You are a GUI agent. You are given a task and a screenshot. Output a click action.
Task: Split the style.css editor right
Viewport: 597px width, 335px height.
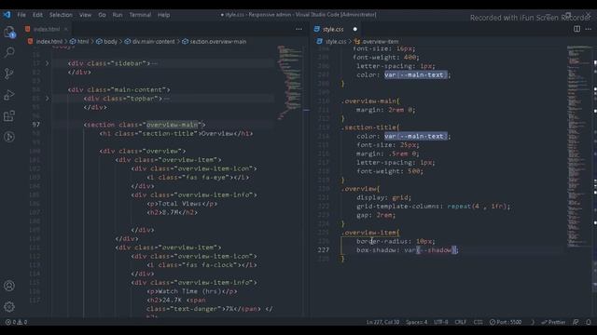coord(576,29)
